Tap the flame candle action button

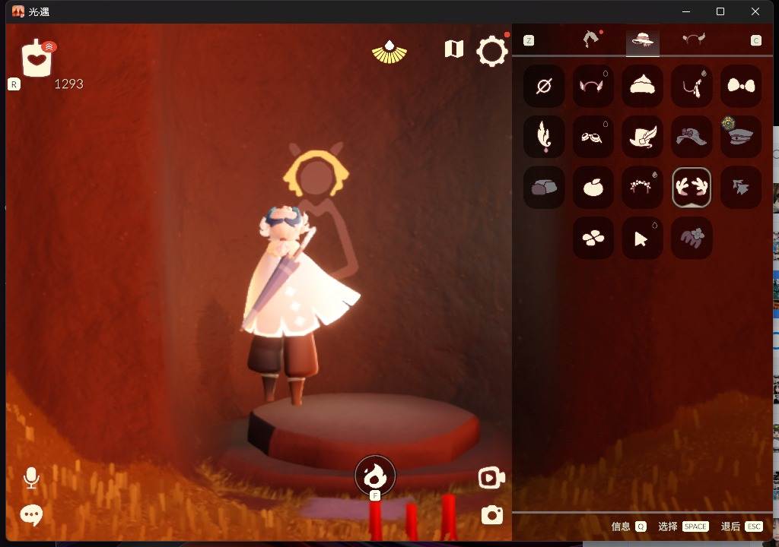375,476
